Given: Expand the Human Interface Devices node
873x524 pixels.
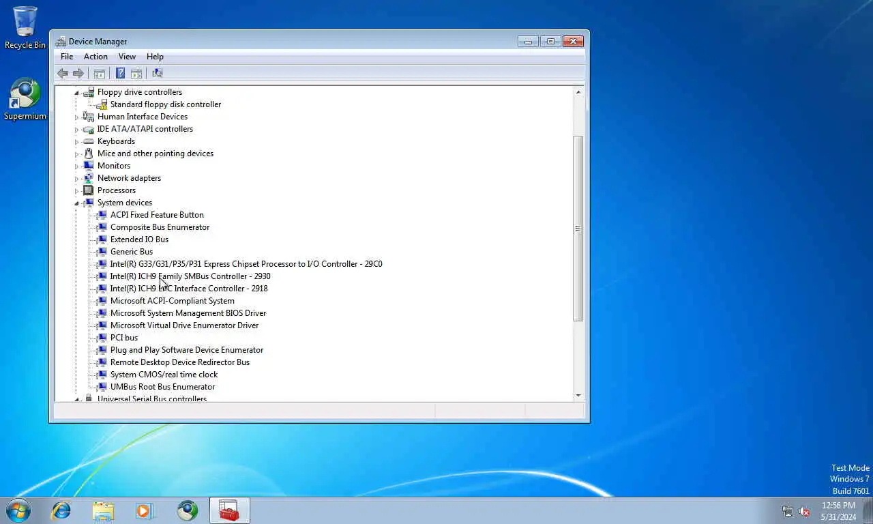Looking at the screenshot, I should (76, 117).
